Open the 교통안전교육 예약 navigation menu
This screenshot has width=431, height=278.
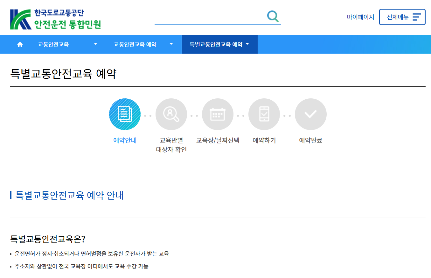(144, 44)
